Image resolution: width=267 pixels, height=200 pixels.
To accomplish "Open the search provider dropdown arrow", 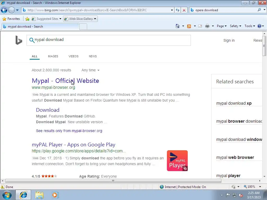I will pyautogui.click(x=264, y=10).
